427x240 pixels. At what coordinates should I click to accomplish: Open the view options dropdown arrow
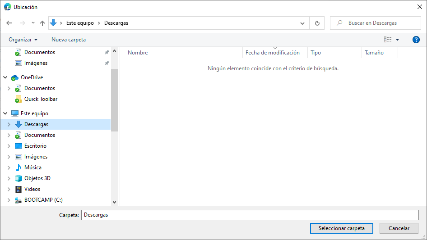398,40
